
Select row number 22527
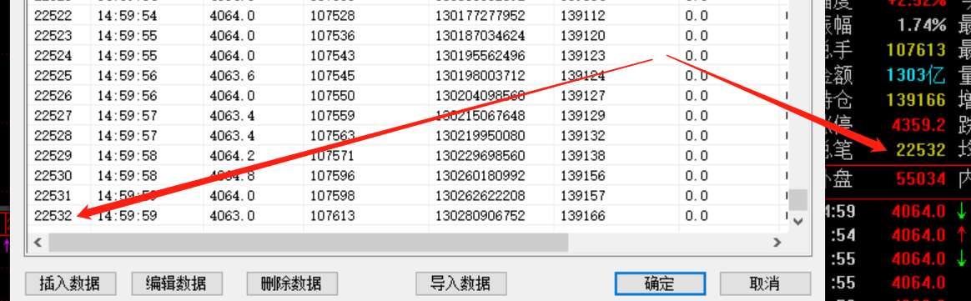[53, 115]
